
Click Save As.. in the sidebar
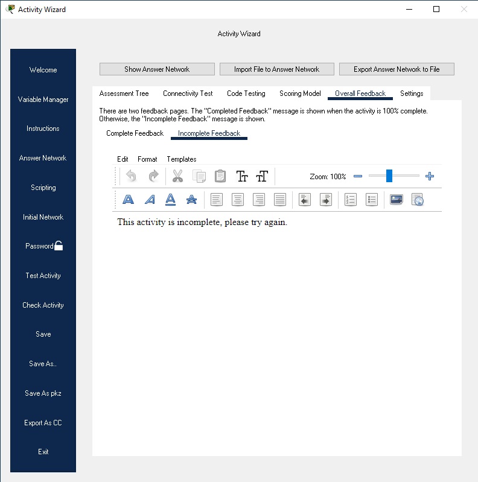click(x=43, y=364)
